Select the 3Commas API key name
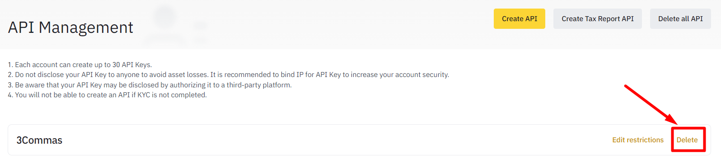The image size is (721, 168). pos(39,140)
